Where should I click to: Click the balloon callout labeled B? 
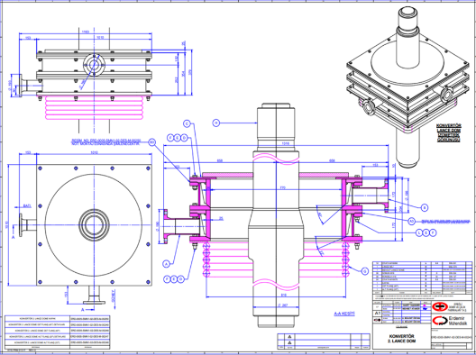(425, 208)
